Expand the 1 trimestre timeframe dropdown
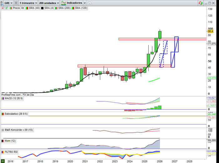 28,3
